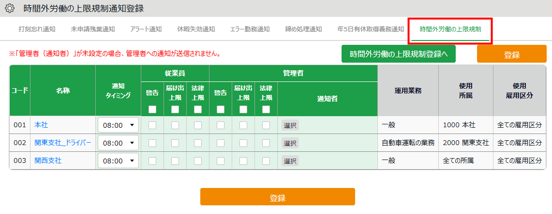
Task: Expand the 08:00 timing dropdown for 本社
Action: (x=118, y=125)
